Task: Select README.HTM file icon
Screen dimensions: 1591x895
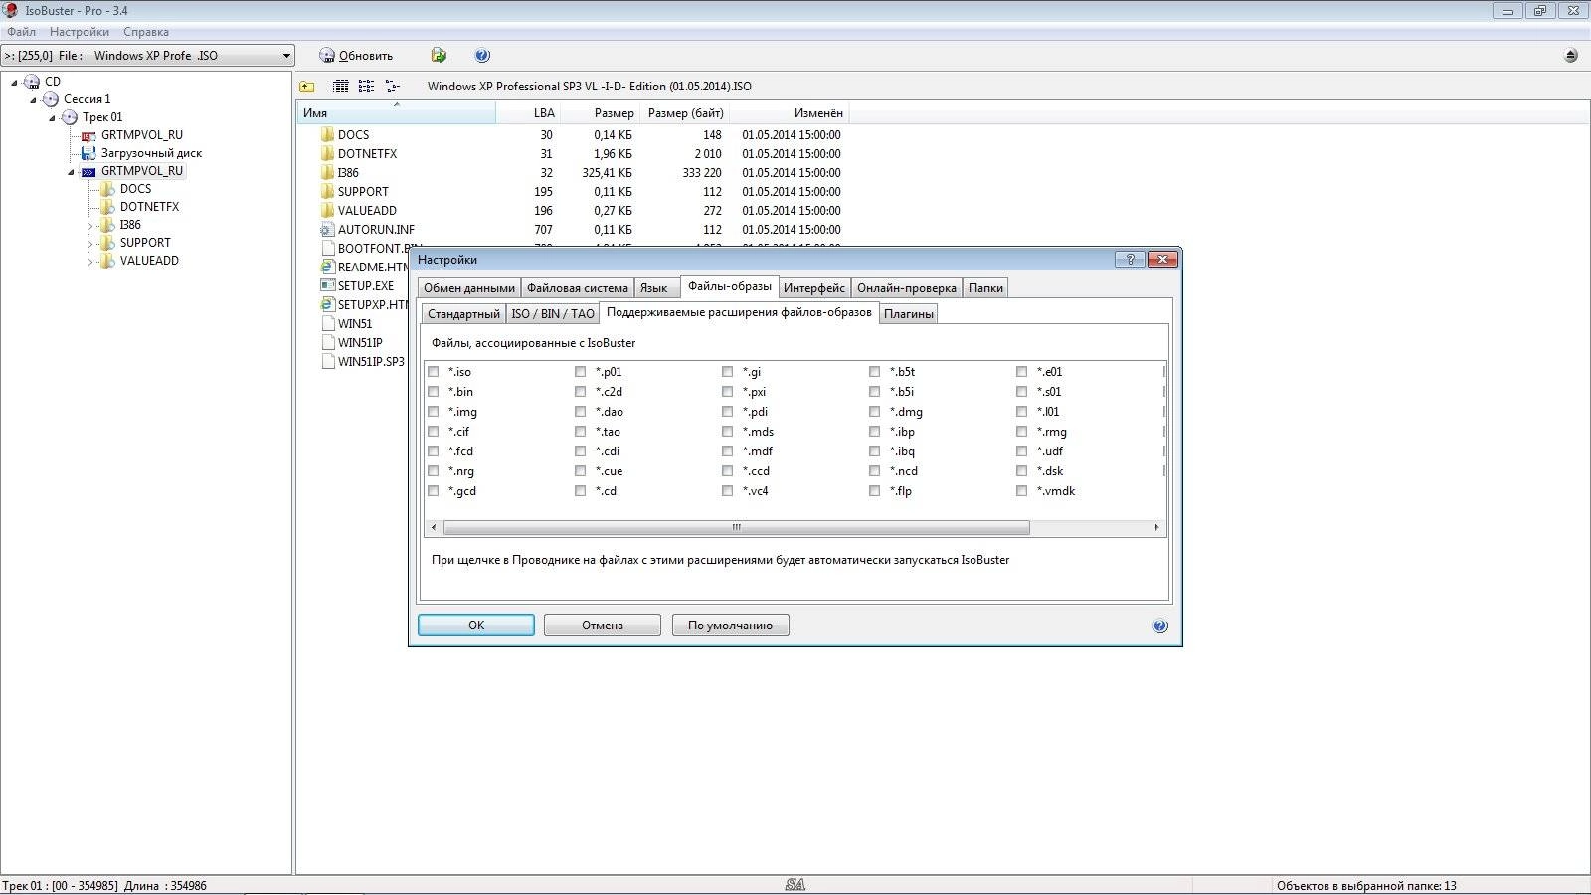Action: 327,267
